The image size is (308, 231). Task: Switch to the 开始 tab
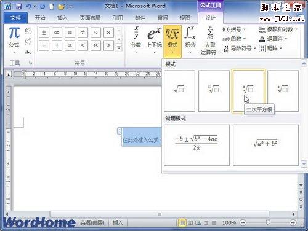click(x=40, y=18)
